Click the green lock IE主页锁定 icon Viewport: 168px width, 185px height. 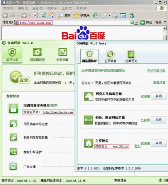(14, 109)
